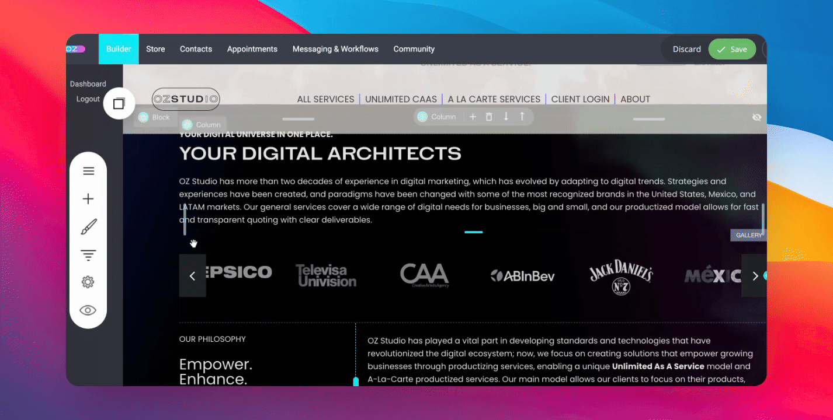Click the OZ STUDIO site logo
Screen dimensions: 833x420
click(186, 99)
